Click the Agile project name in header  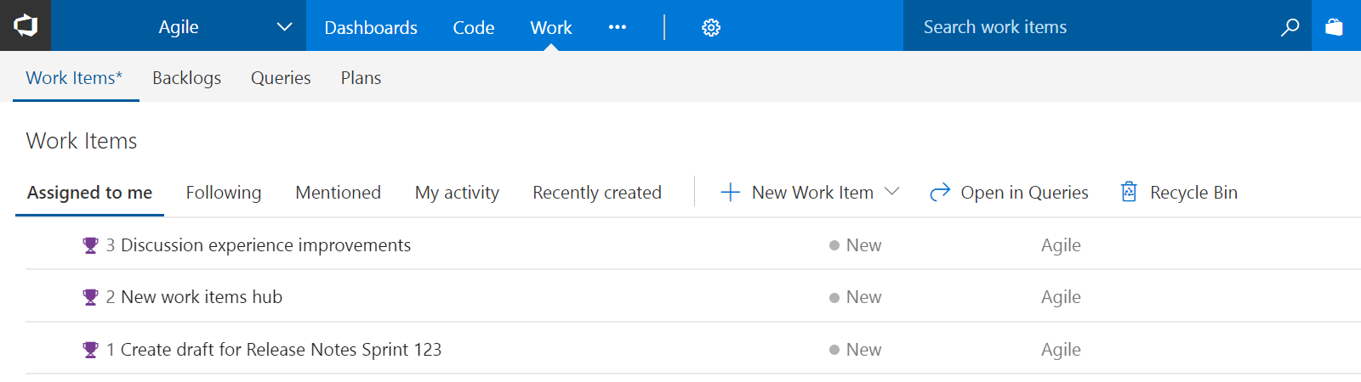(x=179, y=27)
